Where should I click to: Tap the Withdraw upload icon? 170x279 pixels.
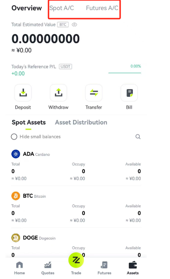click(58, 93)
